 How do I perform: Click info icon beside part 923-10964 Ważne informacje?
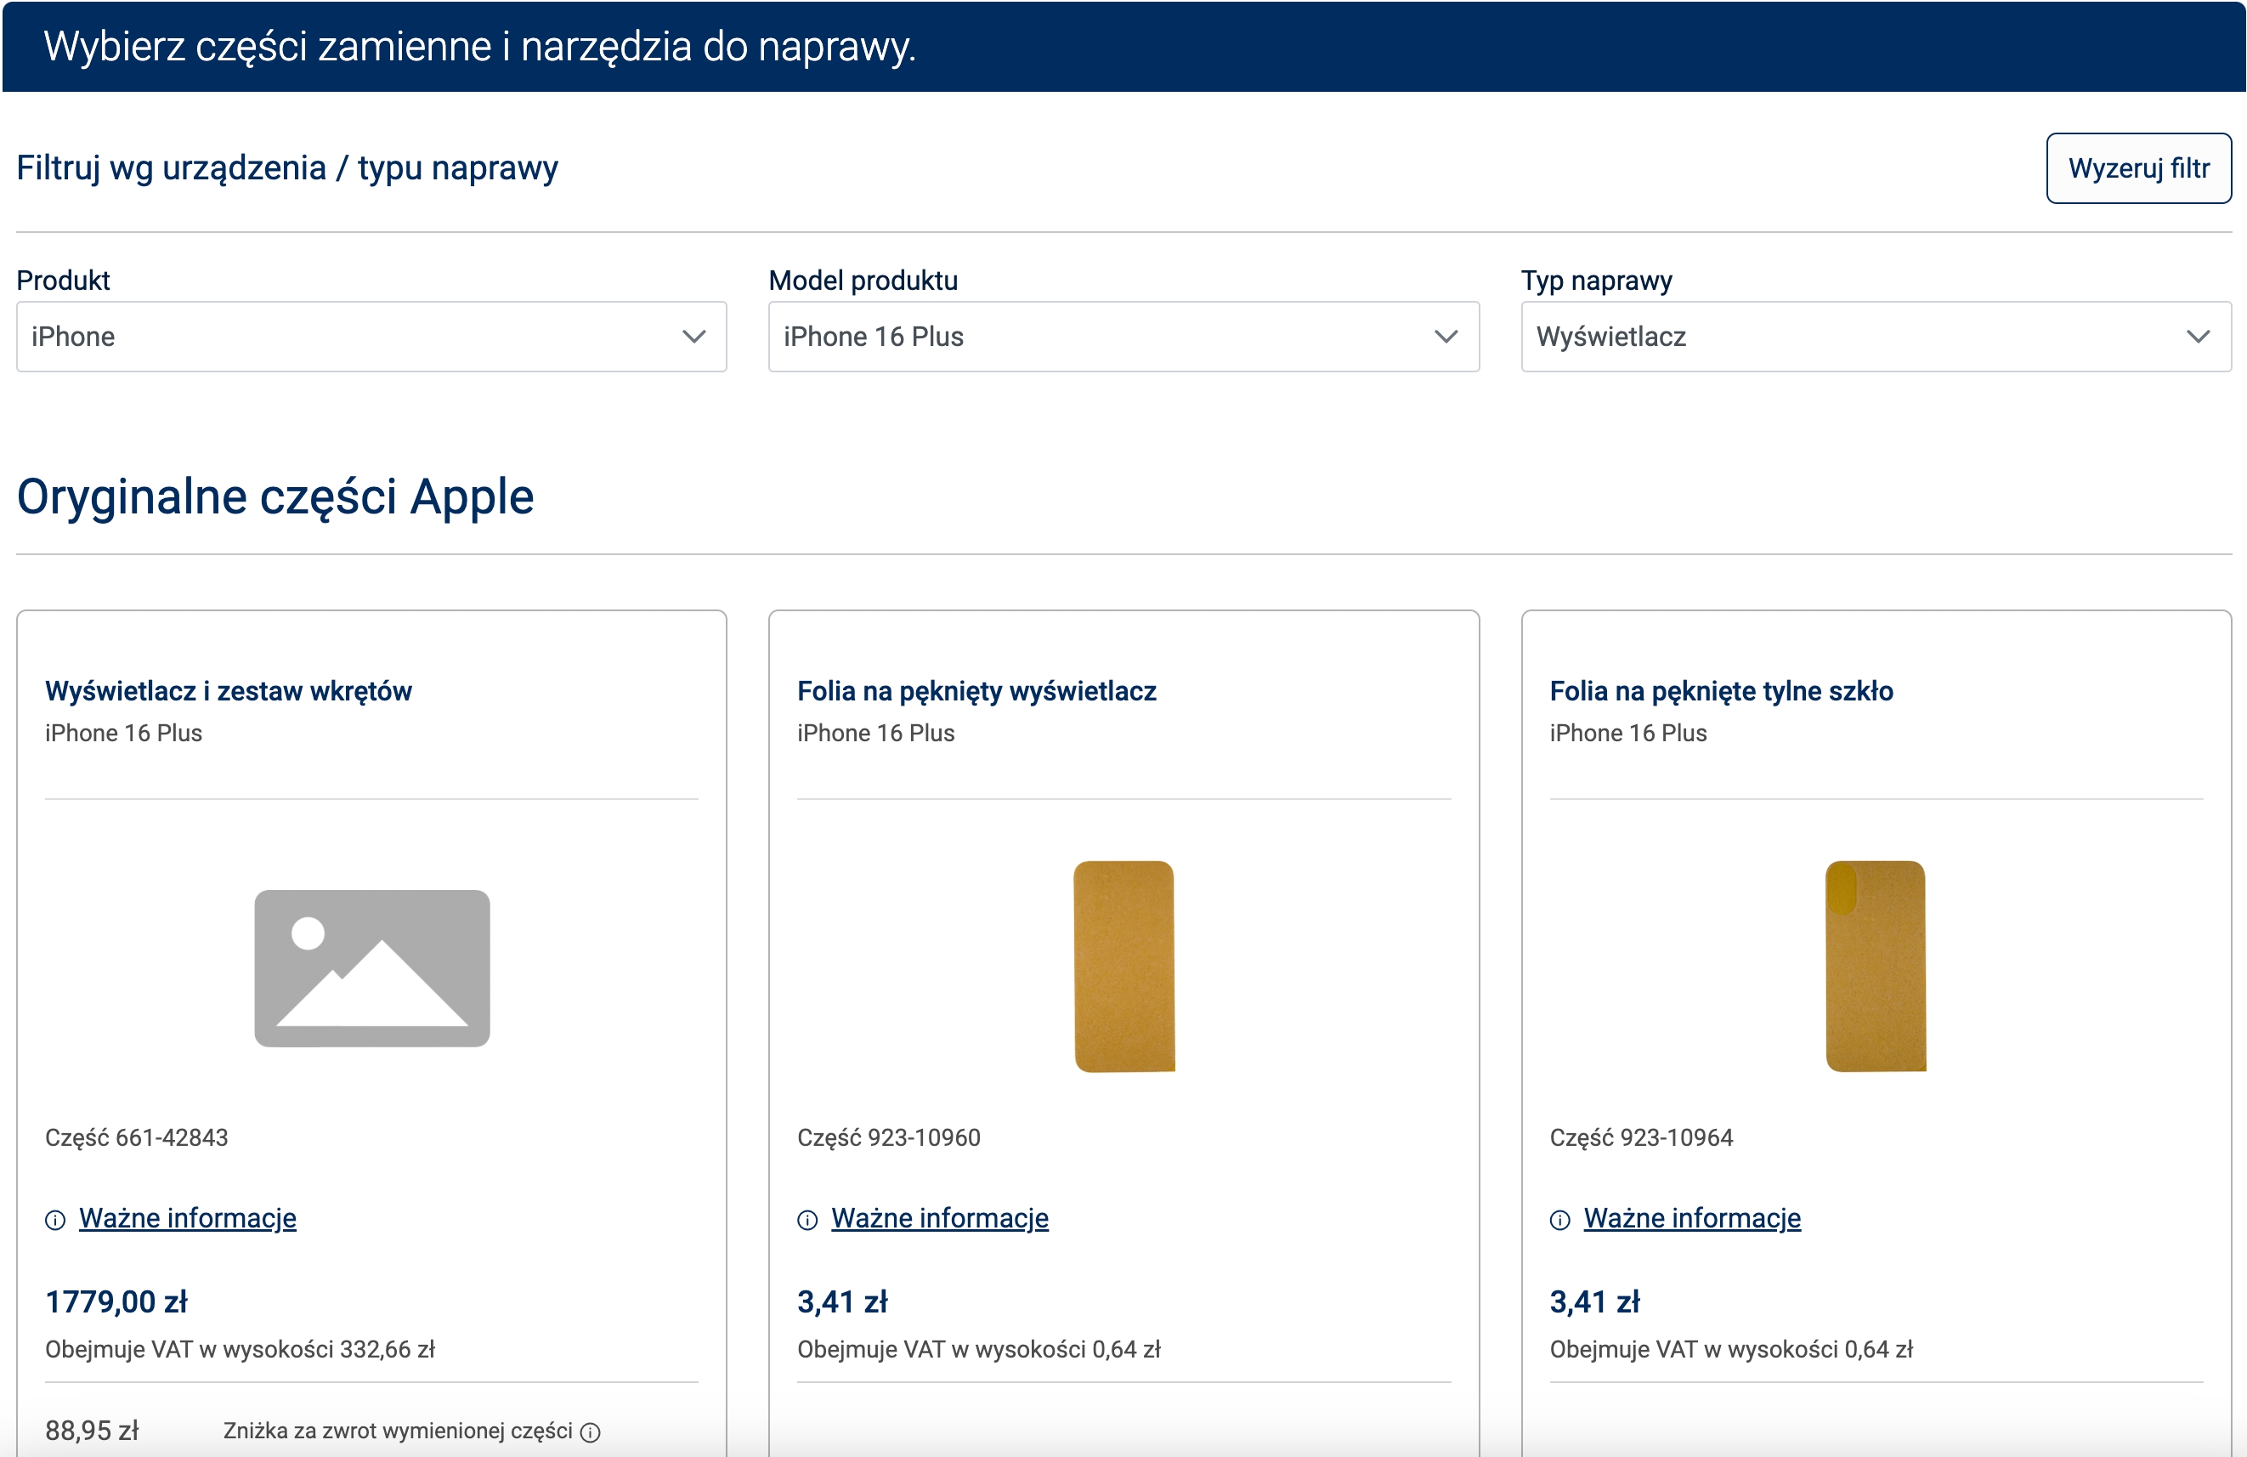click(1559, 1220)
